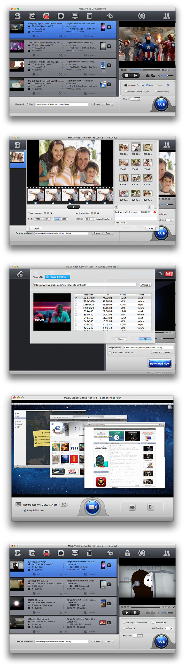
Task: Click the crop region icon beside Record Region
Action: (63, 504)
